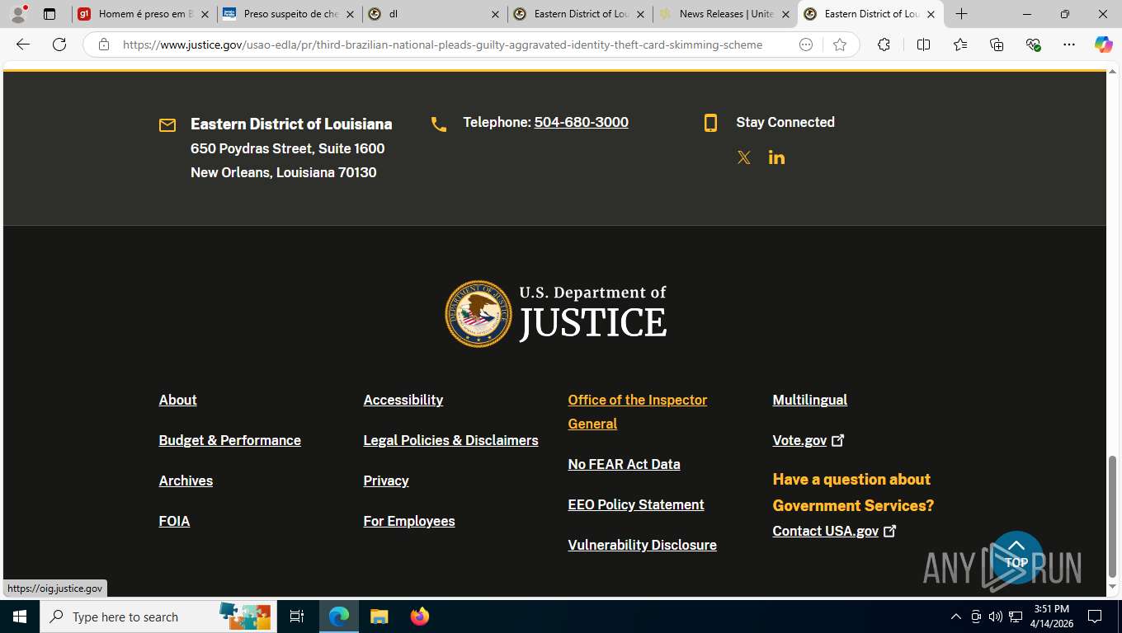Go back with the browser back arrow
The height and width of the screenshot is (633, 1122).
pyautogui.click(x=23, y=45)
